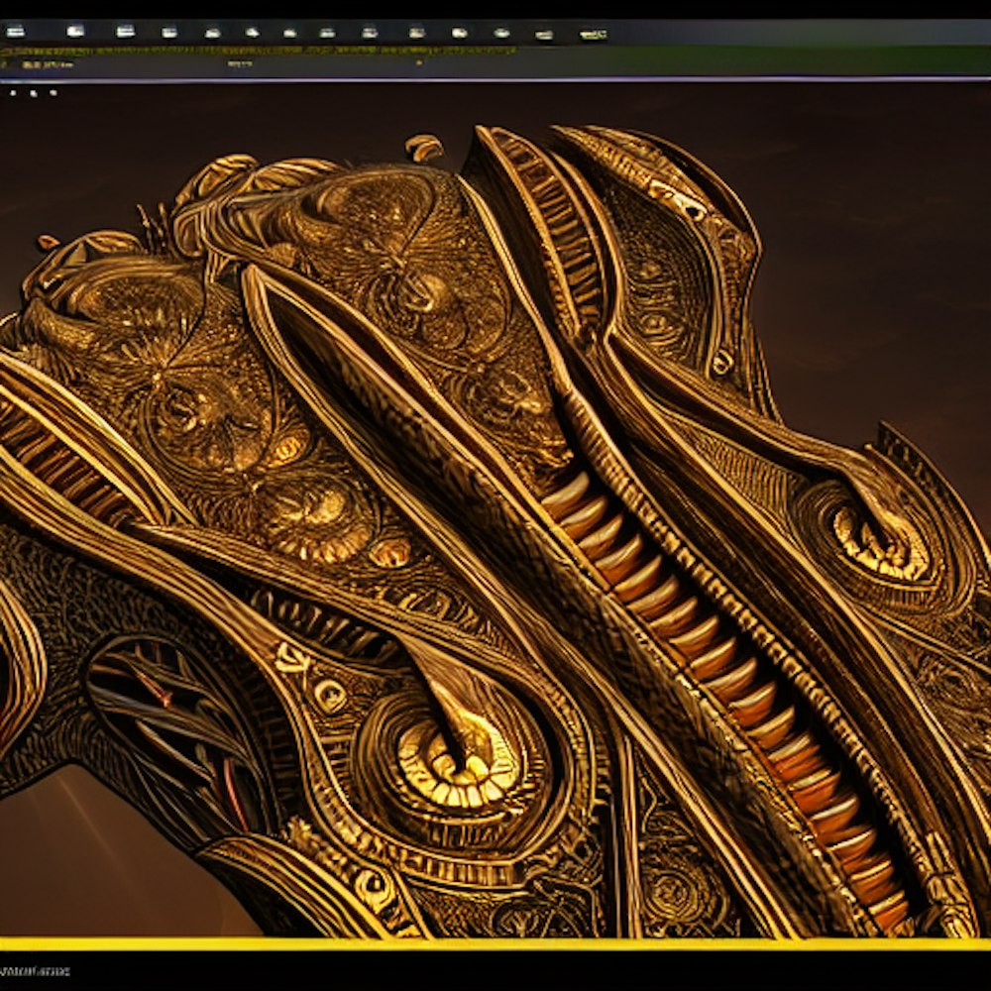Click the middle small icon at viewport top-left
Viewport: 991px width, 991px height.
pos(33,93)
